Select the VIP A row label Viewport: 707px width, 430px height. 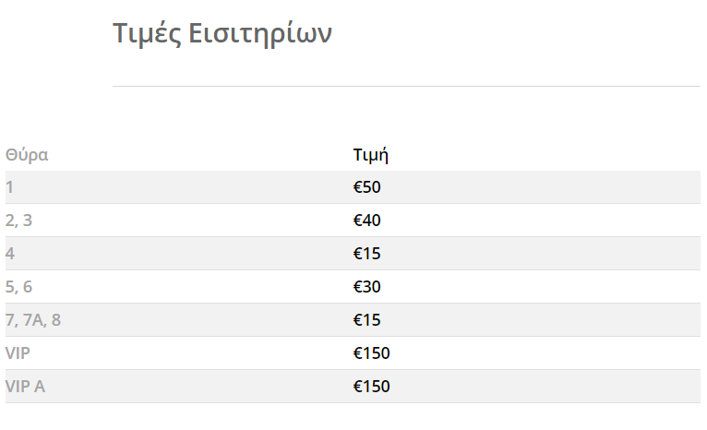pyautogui.click(x=25, y=387)
